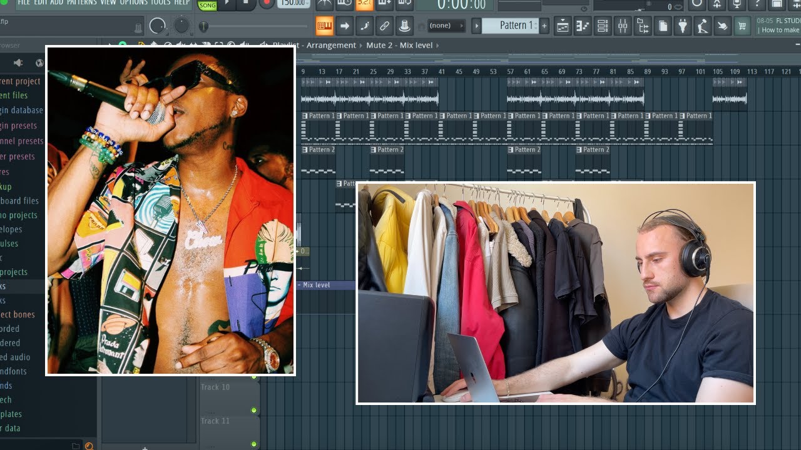The image size is (801, 450).
Task: Select the 'plates' browser folder
Action: 11,414
